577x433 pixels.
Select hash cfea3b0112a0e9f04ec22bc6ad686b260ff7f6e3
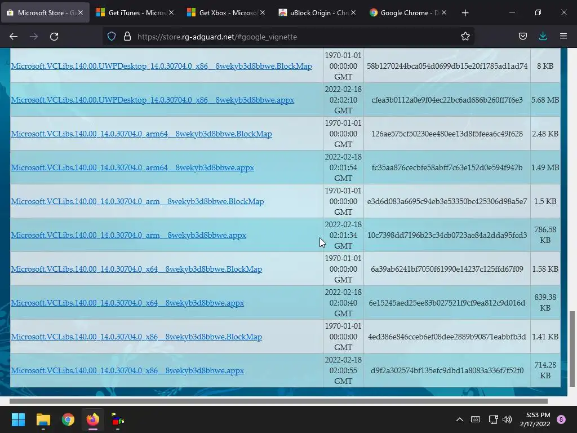pyautogui.click(x=447, y=100)
